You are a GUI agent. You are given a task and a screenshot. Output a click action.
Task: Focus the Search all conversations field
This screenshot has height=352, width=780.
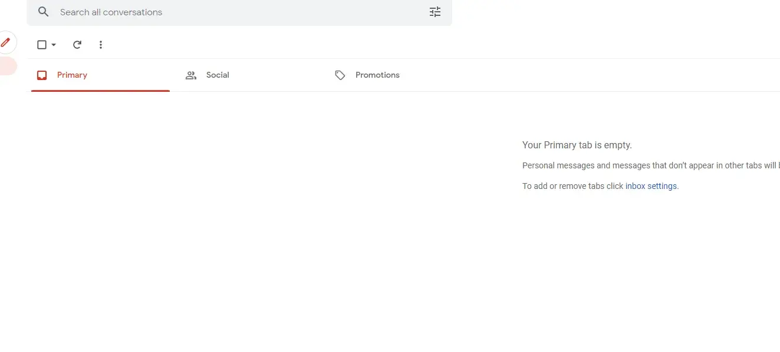[236, 12]
